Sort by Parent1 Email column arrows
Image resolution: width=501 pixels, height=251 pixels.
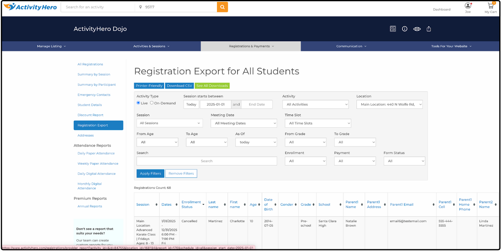point(433,204)
